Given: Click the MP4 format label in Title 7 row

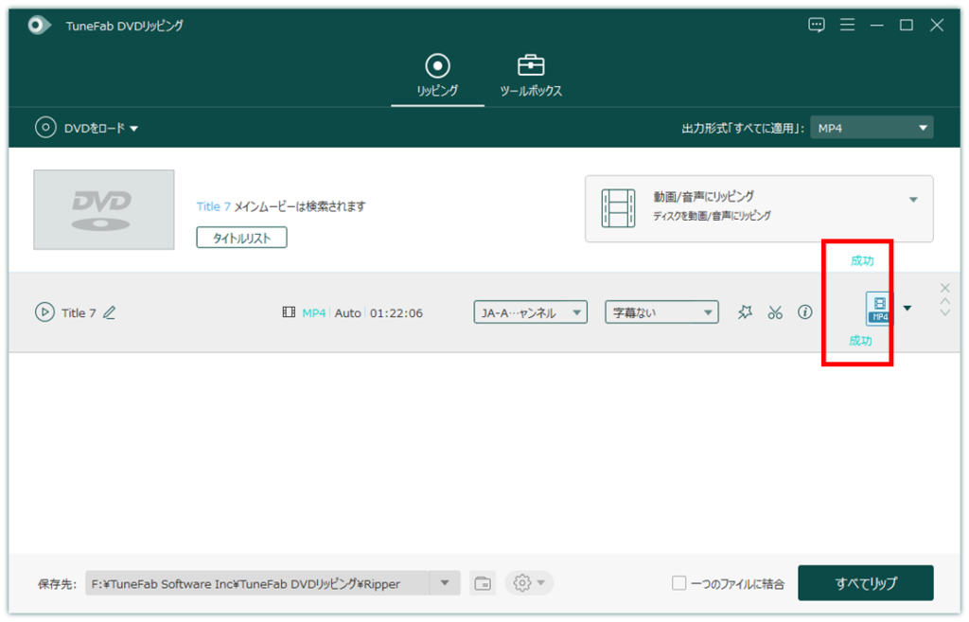Looking at the screenshot, I should (314, 312).
